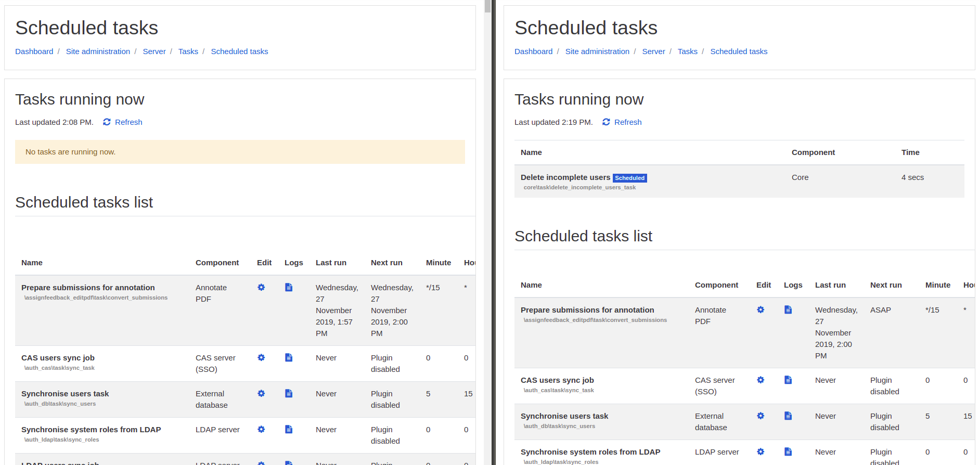
Task: Click 'core\task\delete_incomplete_users_task' class path
Action: point(579,187)
